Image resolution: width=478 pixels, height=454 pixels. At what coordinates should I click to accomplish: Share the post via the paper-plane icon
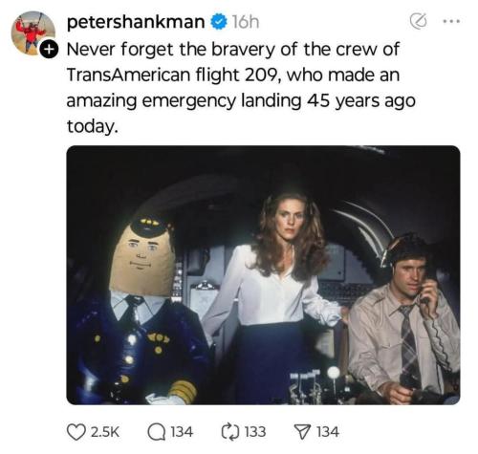302,432
